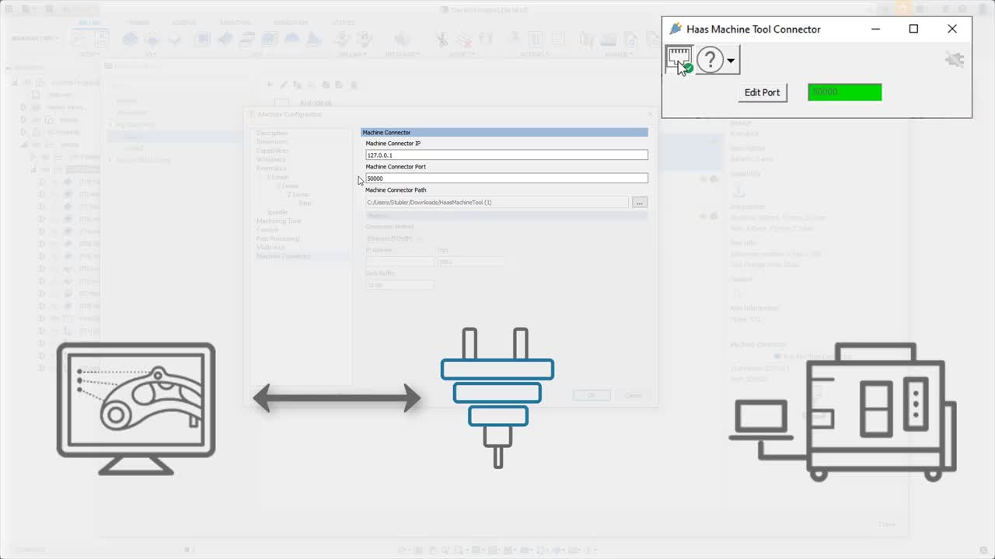Select Description in Machine Configuration tree
Screen dimensions: 995x559
[x=272, y=134]
